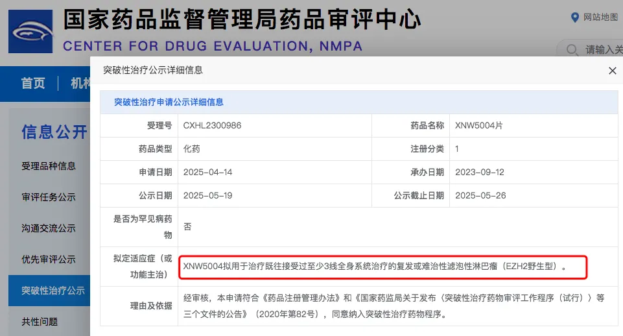623x336 pixels.
Task: Click the XNW5004 indication text
Action: tap(375, 267)
